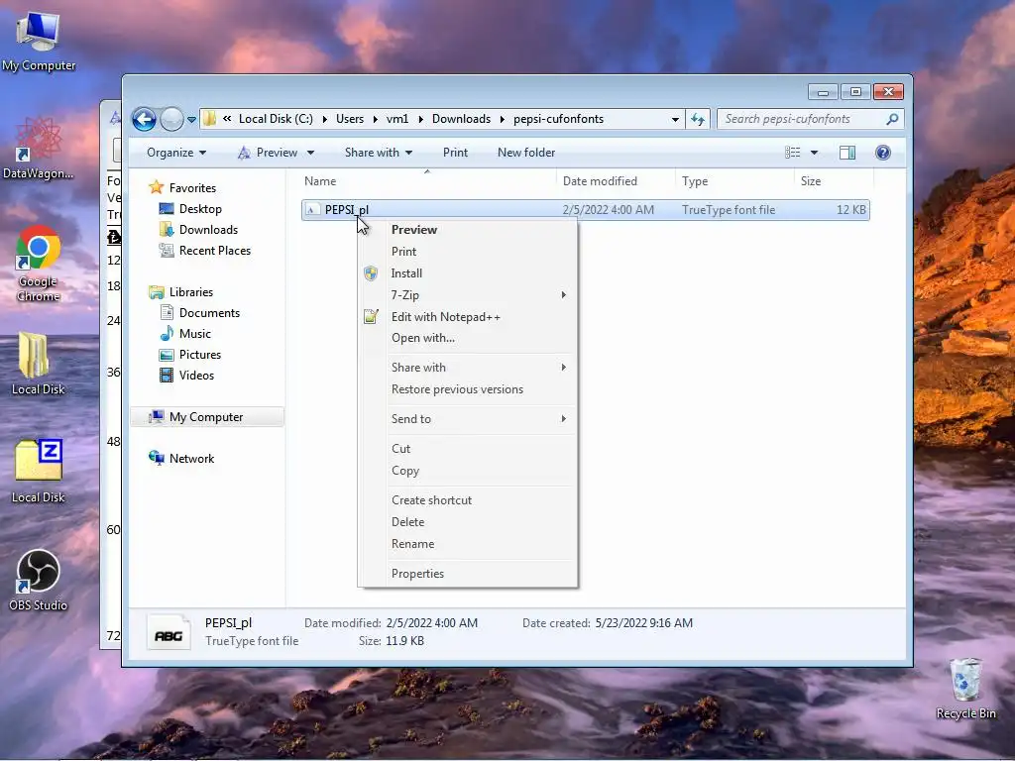Choose Create shortcut
The width and height of the screenshot is (1015, 761).
(x=468, y=500)
